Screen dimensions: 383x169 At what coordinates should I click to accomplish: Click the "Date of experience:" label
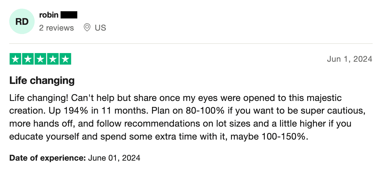[48, 158]
